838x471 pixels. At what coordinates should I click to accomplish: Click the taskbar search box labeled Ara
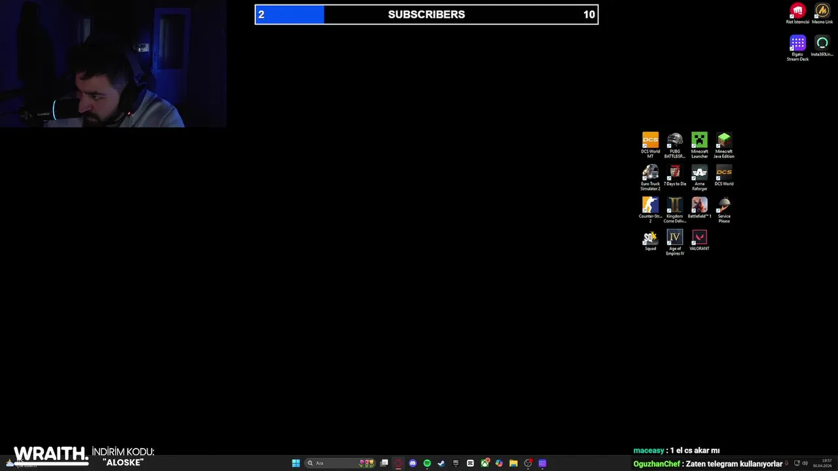[340, 463]
